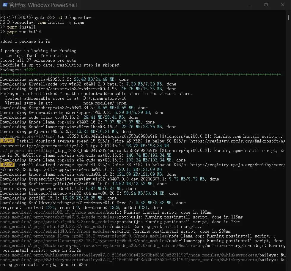Click the '@wasm-audio-decoders/opus-ml' download line
The height and width of the screenshot is (271, 291).
click(x=82, y=113)
